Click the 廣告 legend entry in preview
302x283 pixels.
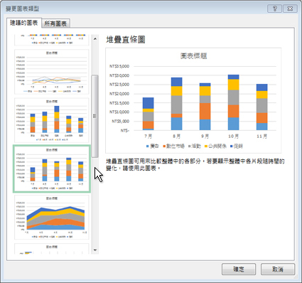pos(153,146)
